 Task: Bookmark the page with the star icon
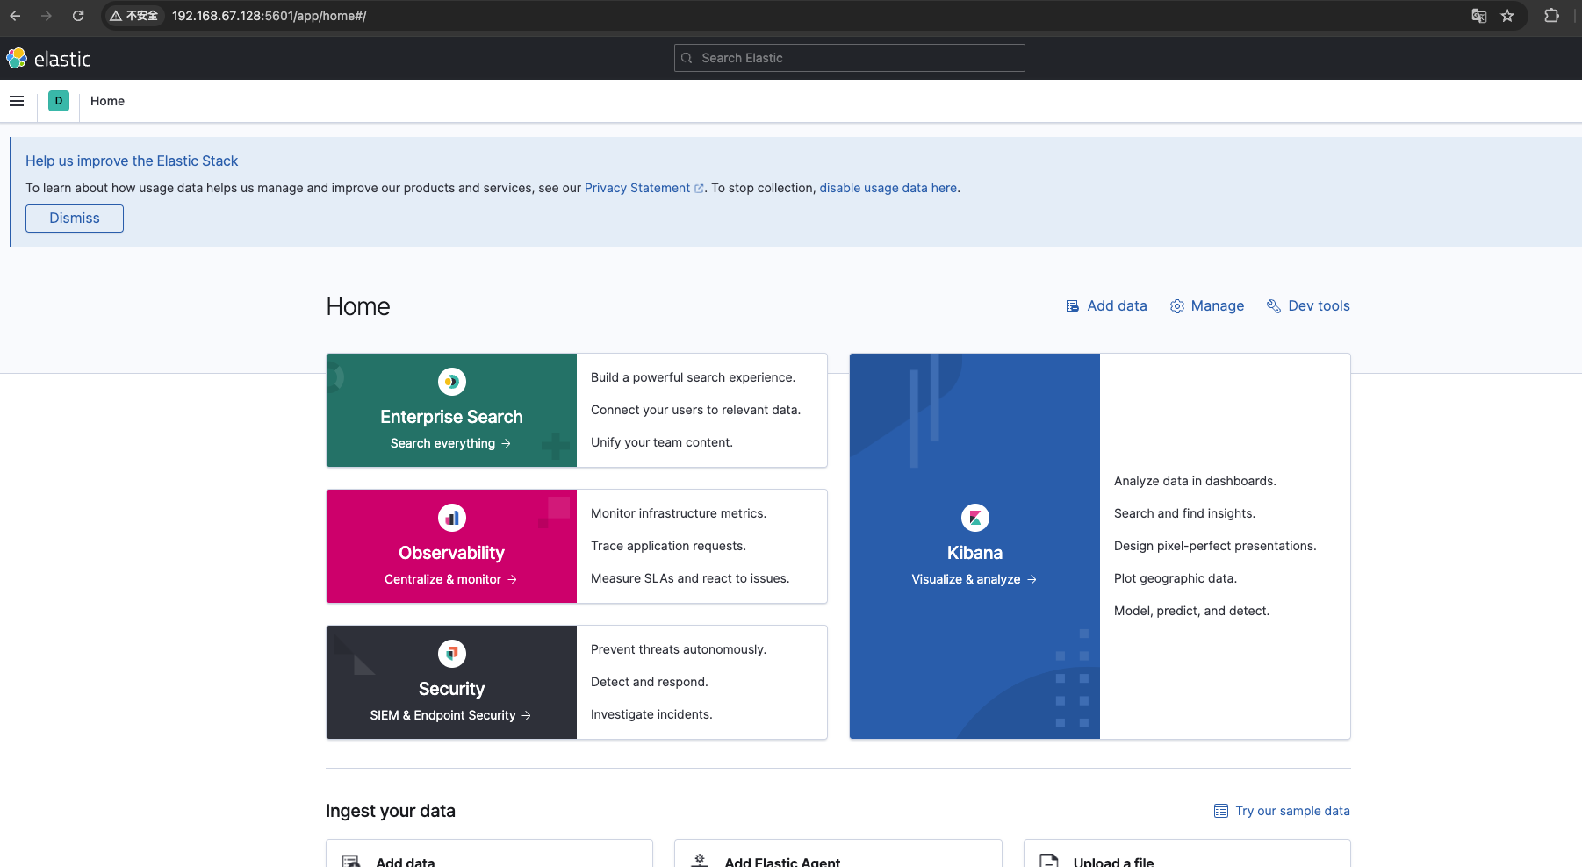click(x=1507, y=16)
